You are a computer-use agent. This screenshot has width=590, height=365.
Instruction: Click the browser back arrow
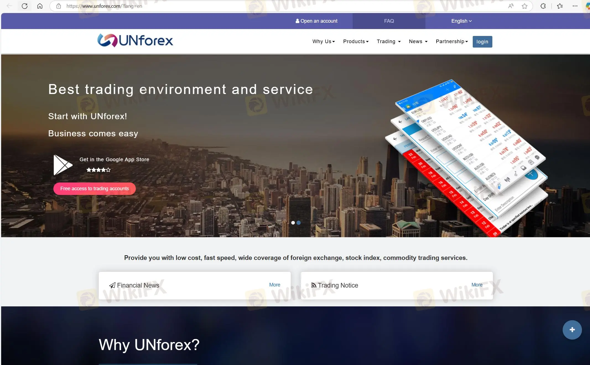tap(9, 6)
